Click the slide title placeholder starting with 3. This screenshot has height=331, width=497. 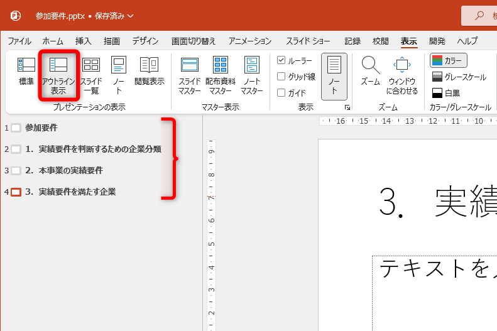coord(437,202)
